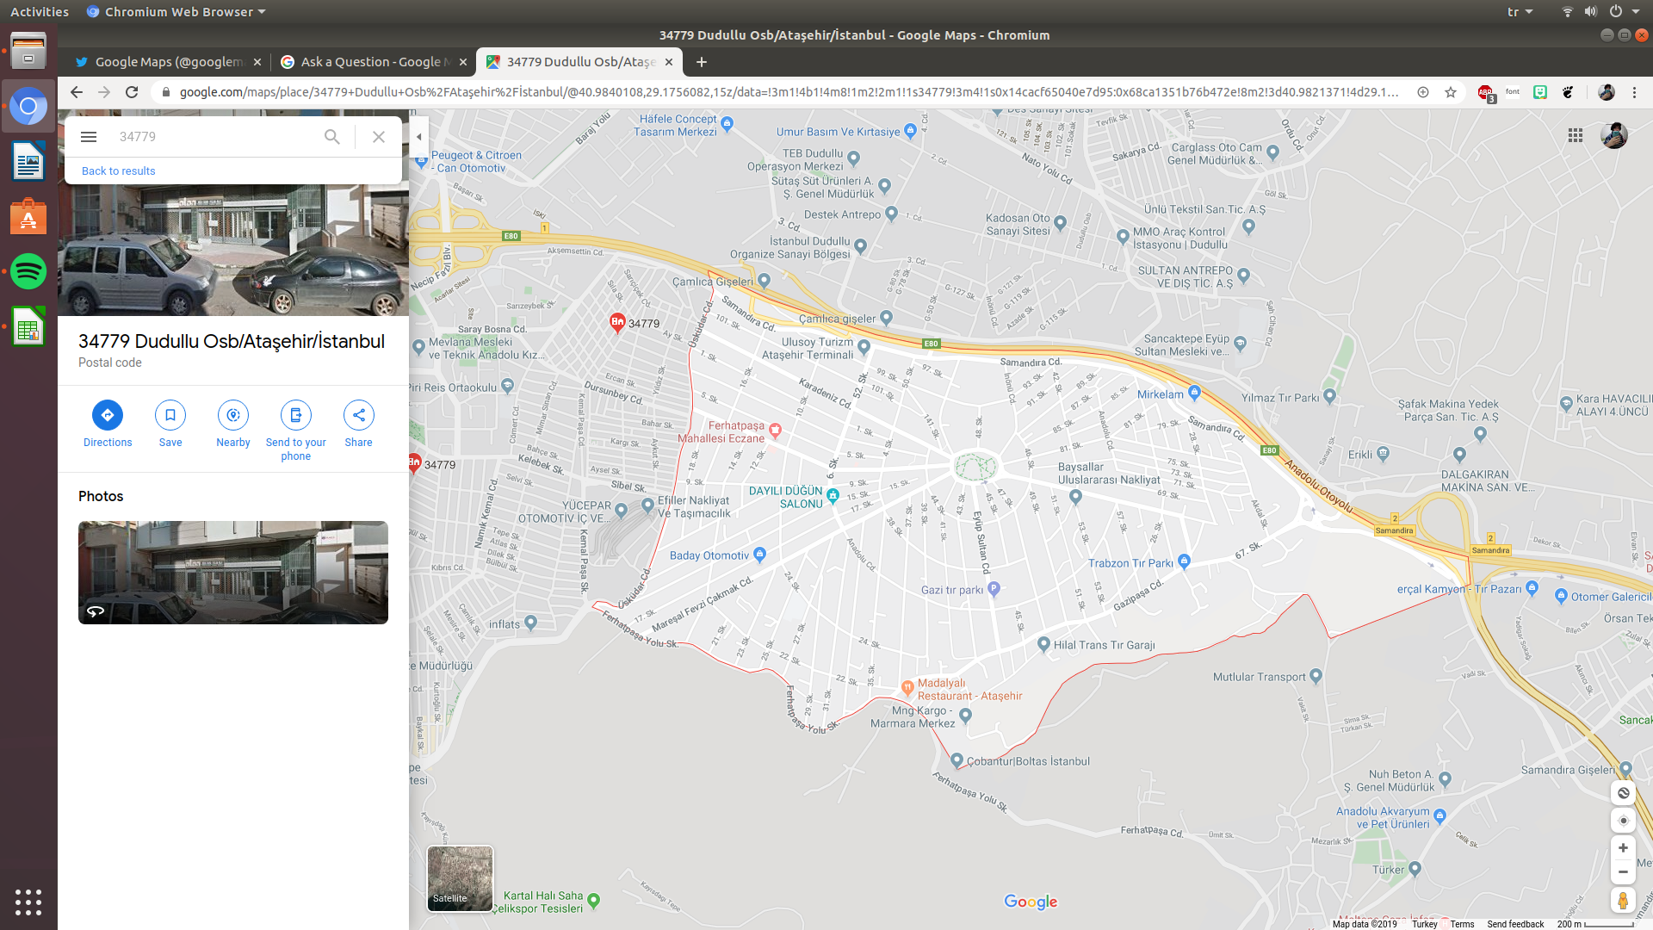Open the keyboard layout tr dropdown
Viewport: 1653px width, 930px height.
pyautogui.click(x=1520, y=12)
